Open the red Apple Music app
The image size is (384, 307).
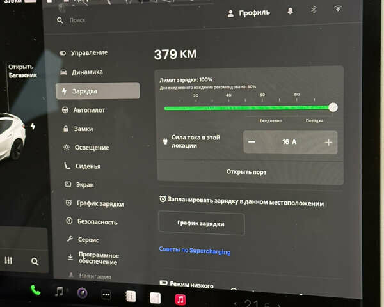click(180, 299)
